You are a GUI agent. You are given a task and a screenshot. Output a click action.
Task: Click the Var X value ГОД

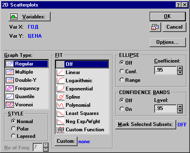click(x=33, y=27)
